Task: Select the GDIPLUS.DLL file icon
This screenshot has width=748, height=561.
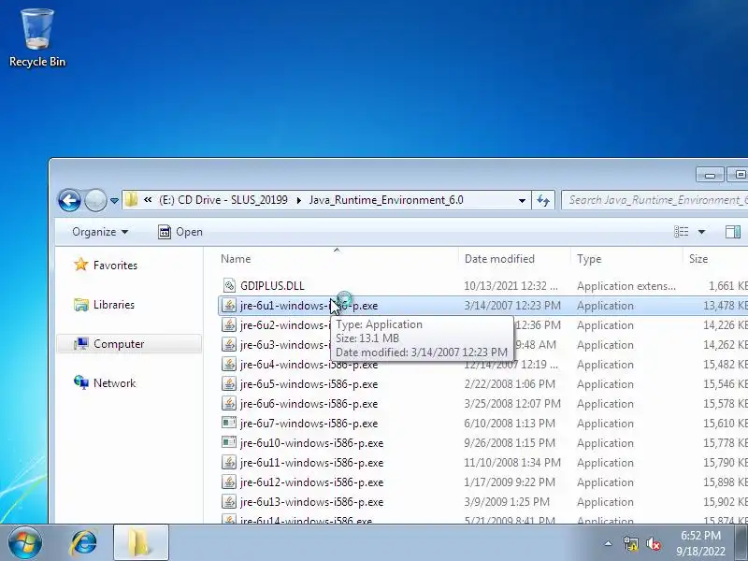Action: 229,286
